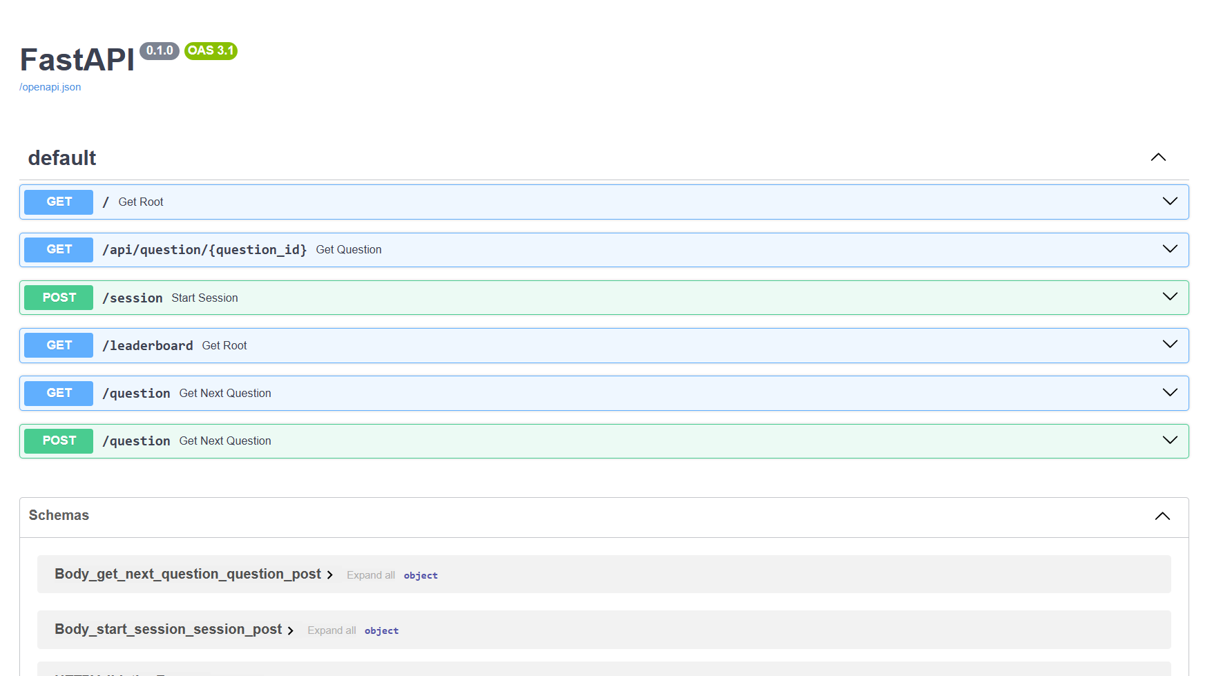Click 'object' type of Body_start_session_session_post

click(x=381, y=630)
